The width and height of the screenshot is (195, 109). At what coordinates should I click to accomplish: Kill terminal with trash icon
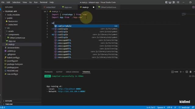click(190, 72)
